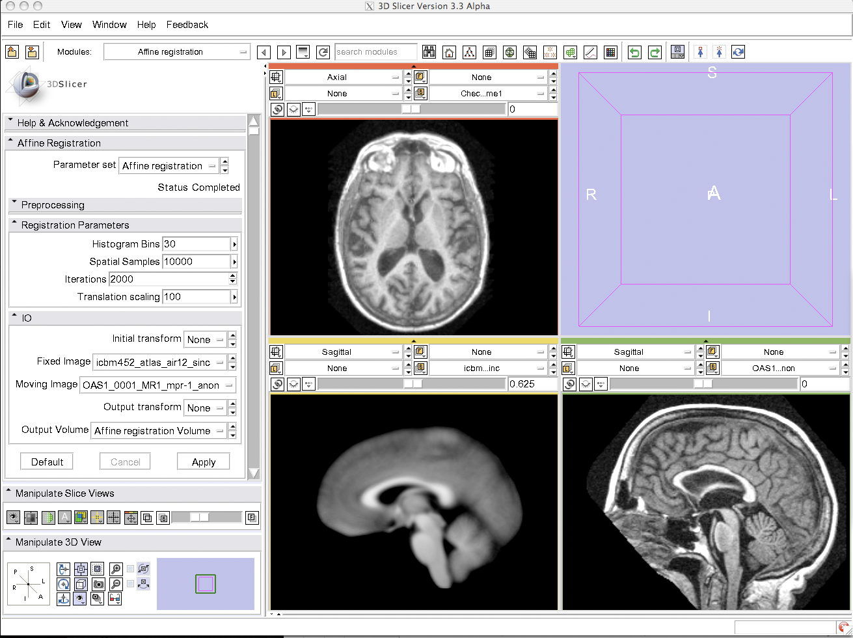Open the Window menu
Image resolution: width=853 pixels, height=638 pixels.
point(109,25)
